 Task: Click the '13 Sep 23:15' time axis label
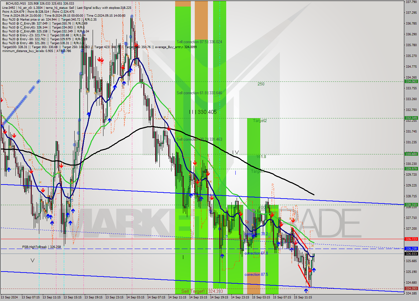[114, 298]
